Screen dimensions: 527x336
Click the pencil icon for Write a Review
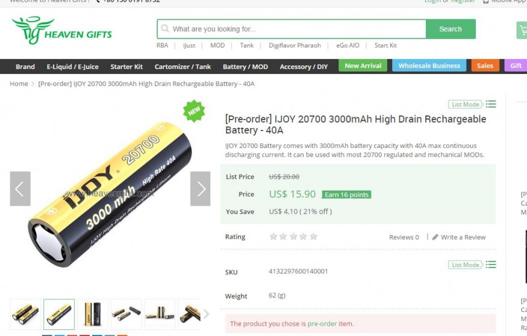[x=435, y=237]
